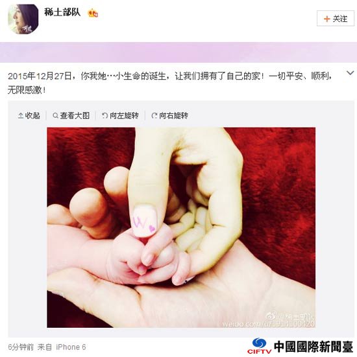Collapse the image with 收起
Image resolution: width=357 pixels, height=357 pixels.
pyautogui.click(x=29, y=115)
